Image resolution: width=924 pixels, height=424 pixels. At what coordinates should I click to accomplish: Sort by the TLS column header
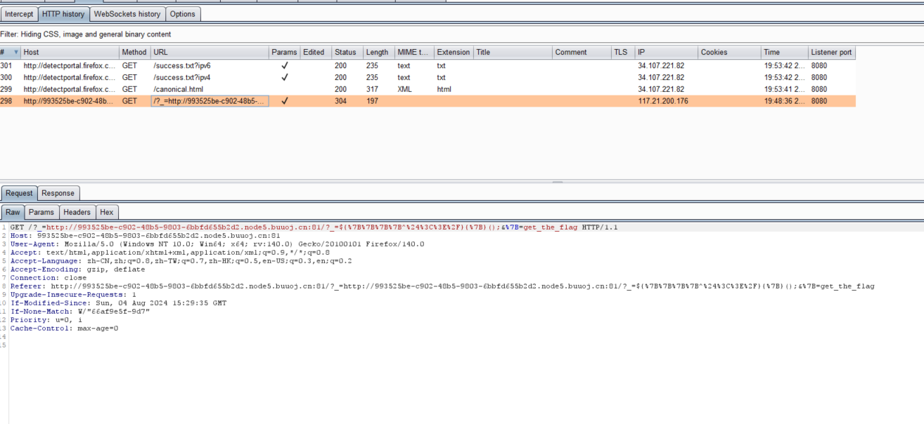[622, 52]
